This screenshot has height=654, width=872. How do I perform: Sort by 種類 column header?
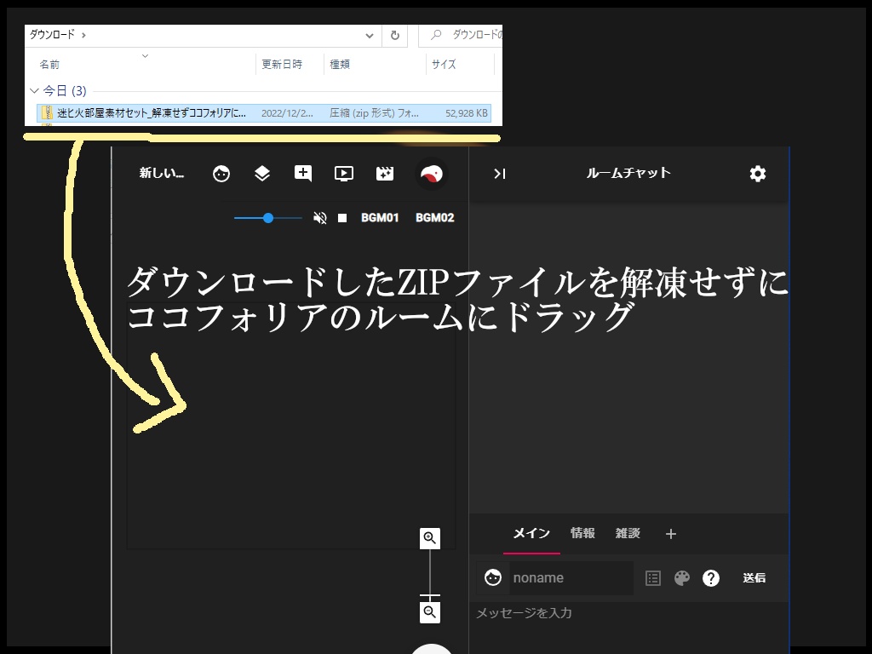(340, 65)
